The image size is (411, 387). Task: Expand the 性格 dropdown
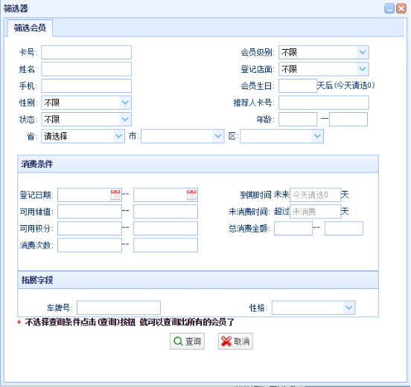tap(349, 308)
